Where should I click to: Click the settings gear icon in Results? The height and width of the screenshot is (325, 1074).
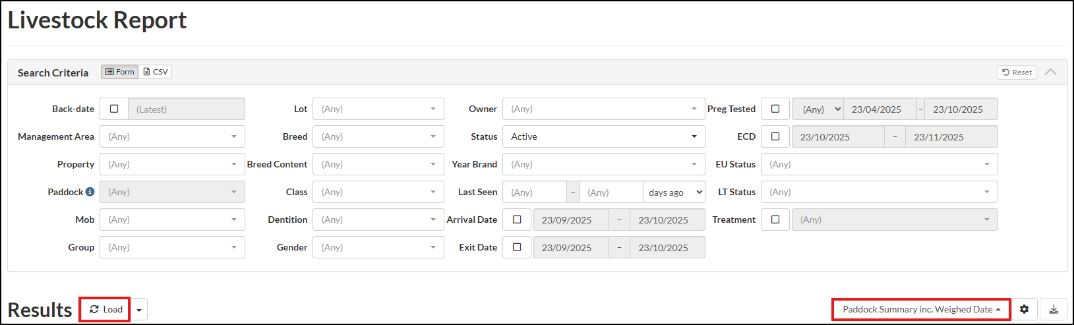[1024, 309]
